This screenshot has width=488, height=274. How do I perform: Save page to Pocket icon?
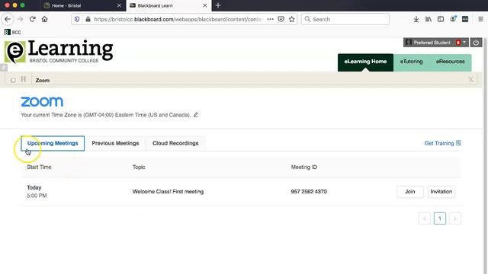pyautogui.click(x=281, y=19)
